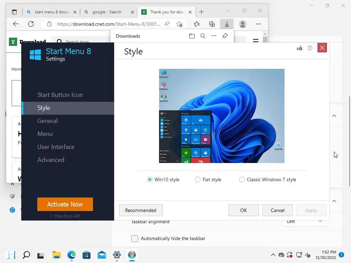Image resolution: width=351 pixels, height=263 pixels.
Task: Open Downloads folder icon in Edge panel
Action: point(192,36)
